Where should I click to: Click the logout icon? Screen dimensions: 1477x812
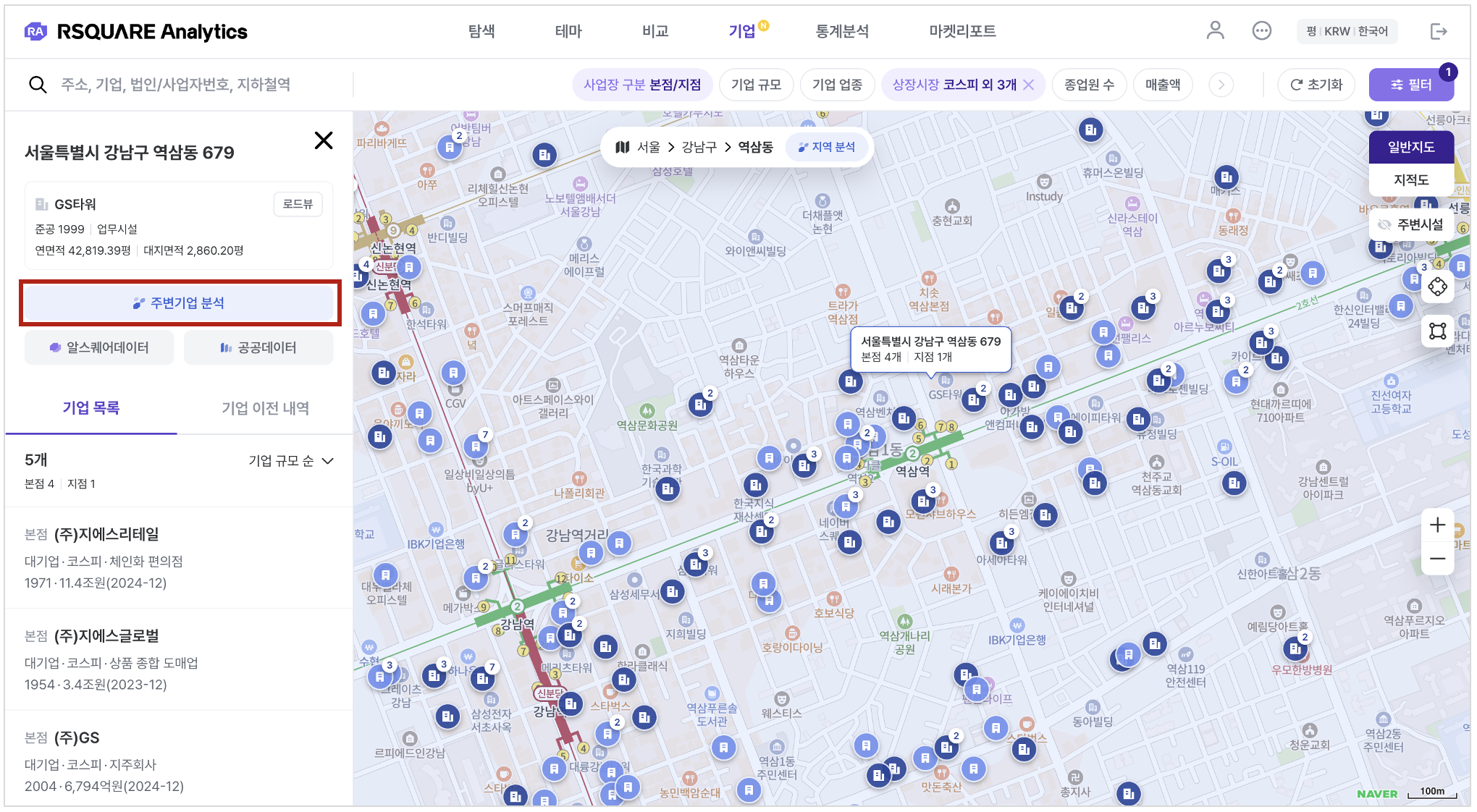(x=1438, y=31)
